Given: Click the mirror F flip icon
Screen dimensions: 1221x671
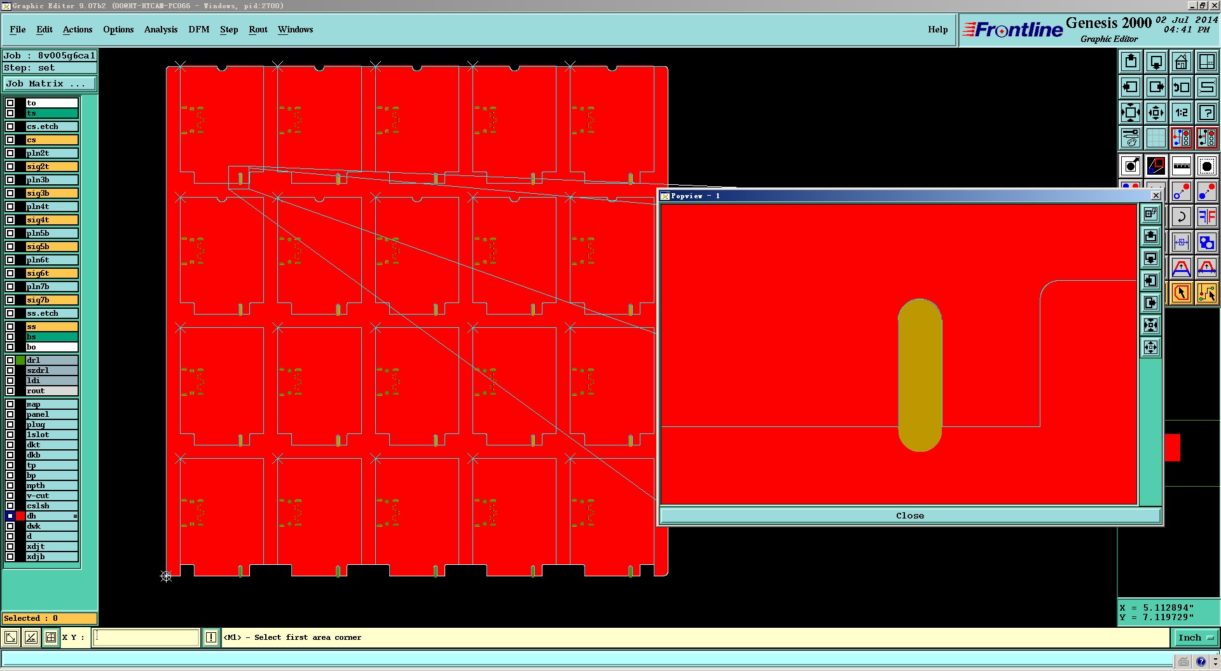Looking at the screenshot, I should [1207, 217].
